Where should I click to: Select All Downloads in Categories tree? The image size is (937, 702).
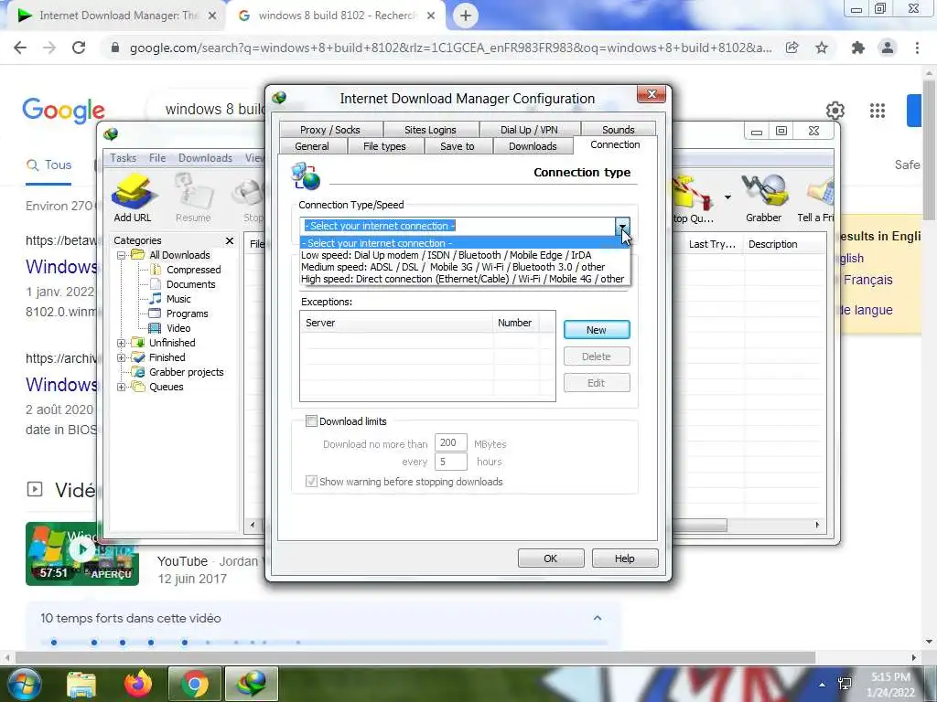coord(179,255)
